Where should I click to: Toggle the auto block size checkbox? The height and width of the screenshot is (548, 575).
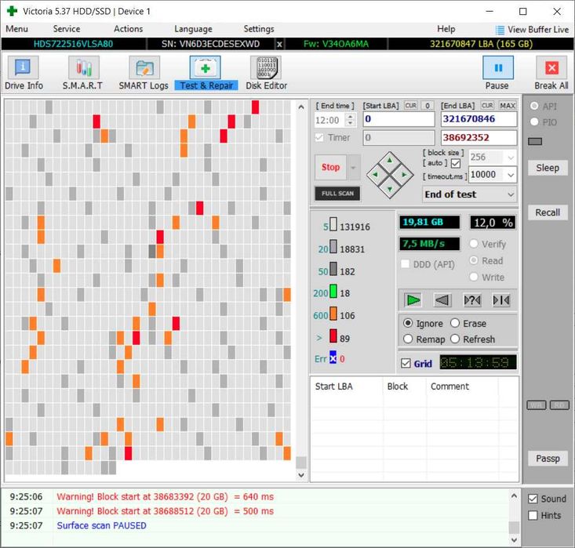(456, 163)
